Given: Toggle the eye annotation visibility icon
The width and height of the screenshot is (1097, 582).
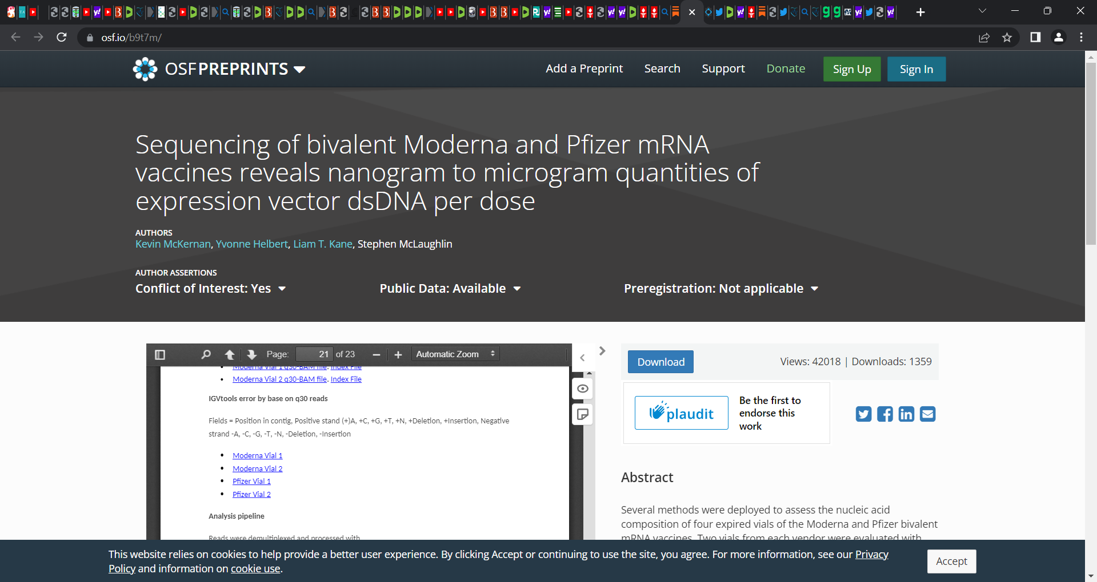Looking at the screenshot, I should [x=583, y=389].
